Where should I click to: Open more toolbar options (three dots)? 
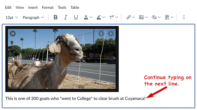pos(184,17)
